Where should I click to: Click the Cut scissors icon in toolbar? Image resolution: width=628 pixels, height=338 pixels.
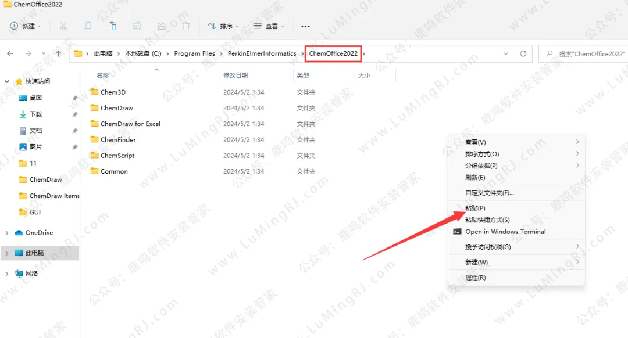click(x=63, y=26)
